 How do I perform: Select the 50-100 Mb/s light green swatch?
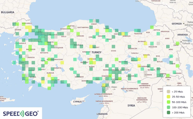pyautogui.click(x=168, y=102)
